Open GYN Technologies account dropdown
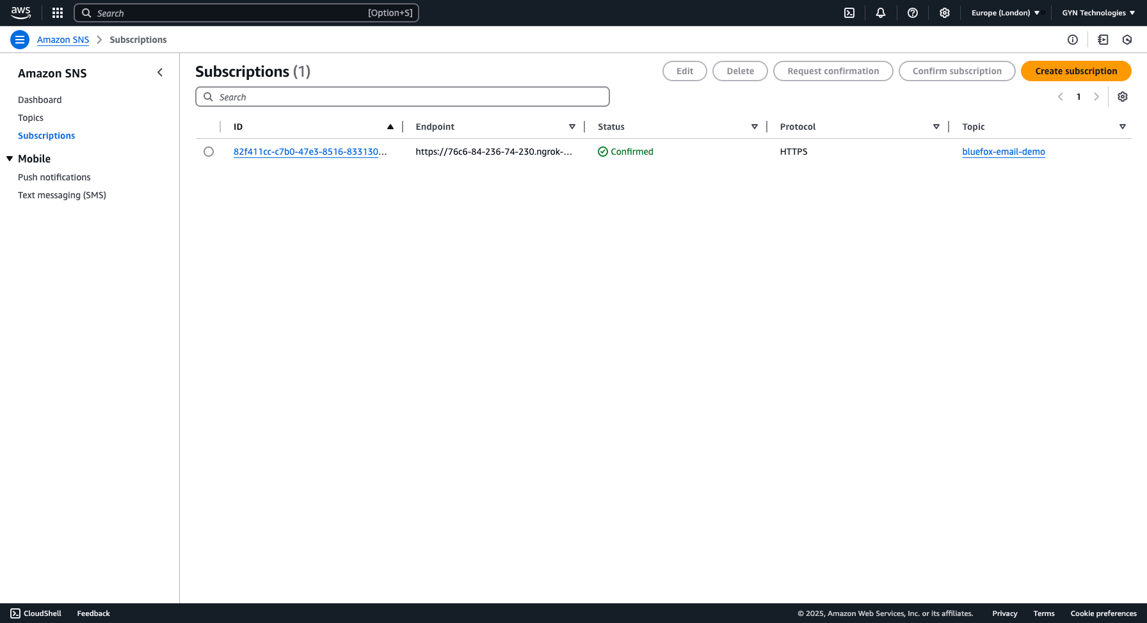Screen dimensions: 1147x623 click(1098, 13)
